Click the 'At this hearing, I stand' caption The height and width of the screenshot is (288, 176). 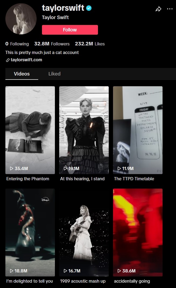pos(82,179)
